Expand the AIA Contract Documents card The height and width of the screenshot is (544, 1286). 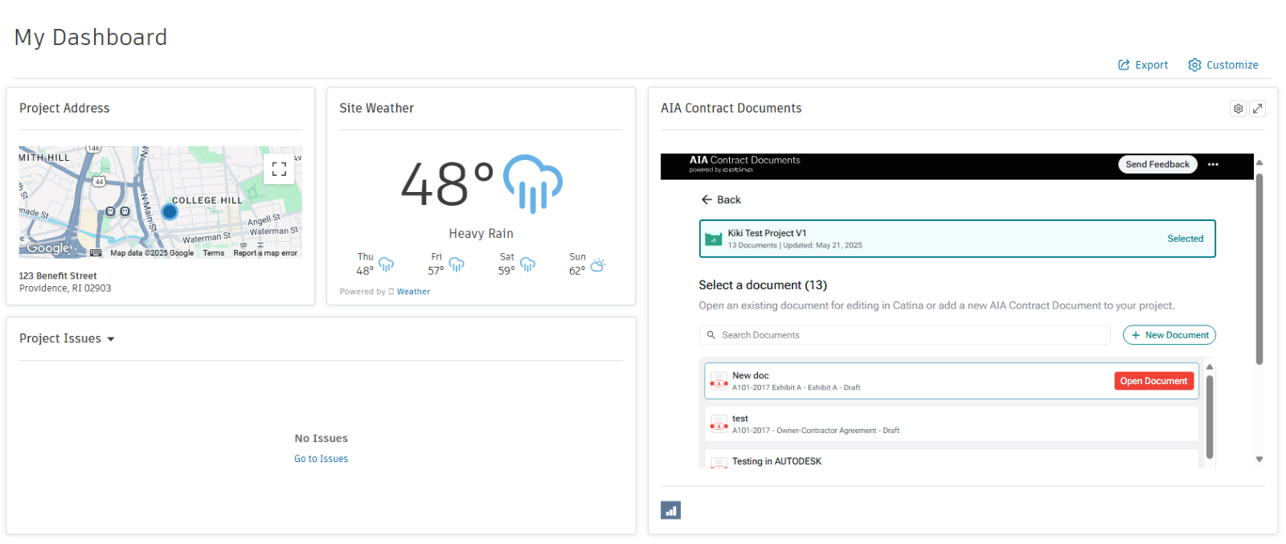1258,108
